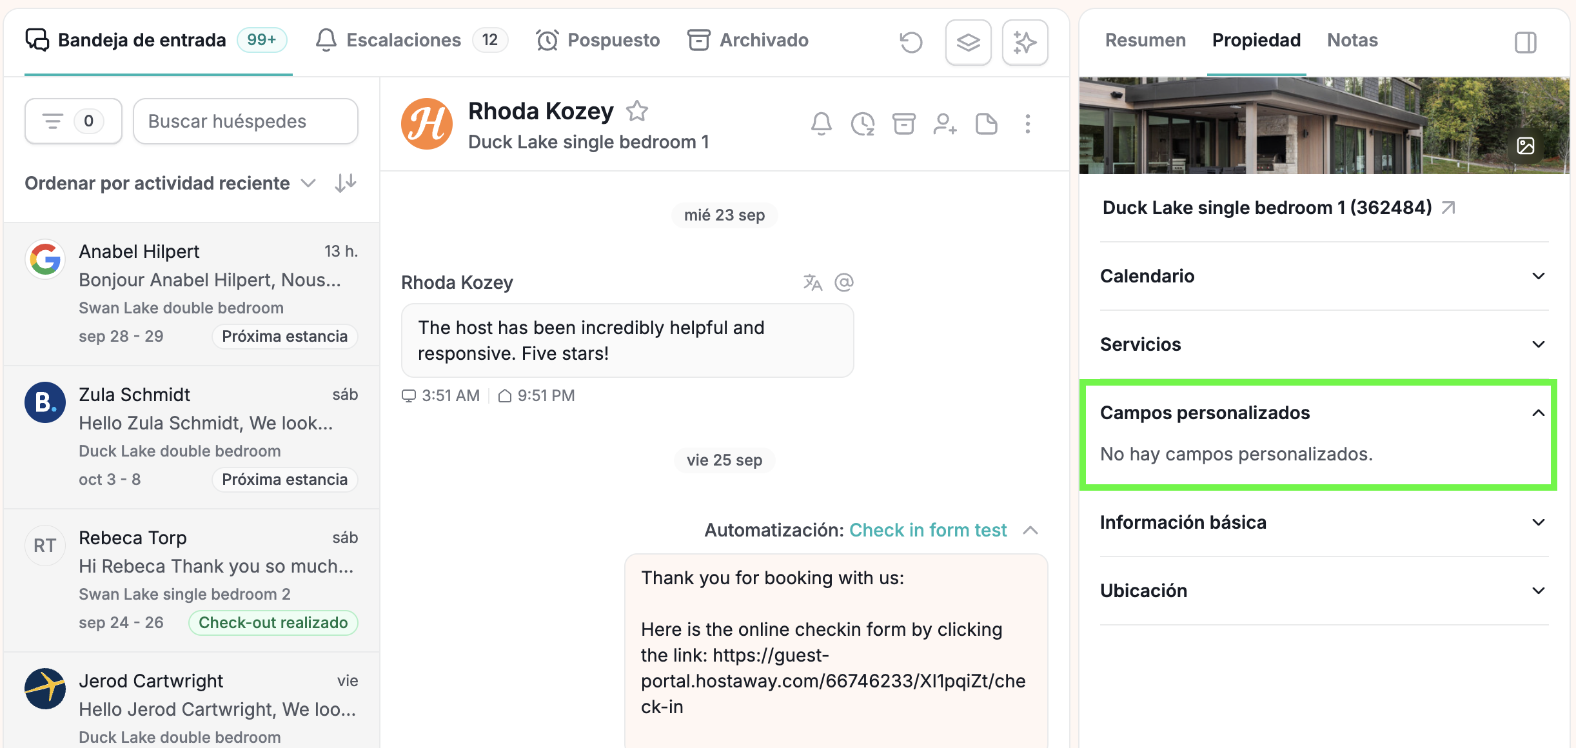Favorite Rhoda Kozey with star icon
The height and width of the screenshot is (748, 1576).
(637, 111)
